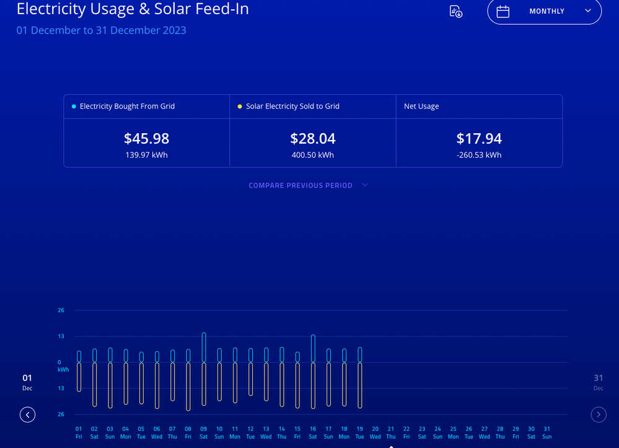619x448 pixels.
Task: Click the cyan dot beside Electricity Bought
Action: pos(74,107)
